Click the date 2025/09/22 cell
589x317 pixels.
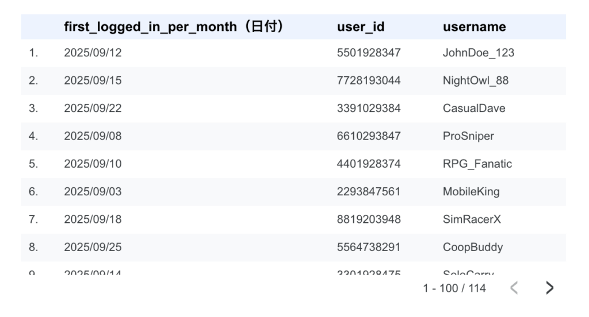pyautogui.click(x=93, y=109)
